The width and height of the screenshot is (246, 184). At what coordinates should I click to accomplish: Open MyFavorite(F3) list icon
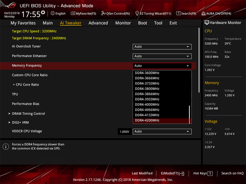point(73,13)
